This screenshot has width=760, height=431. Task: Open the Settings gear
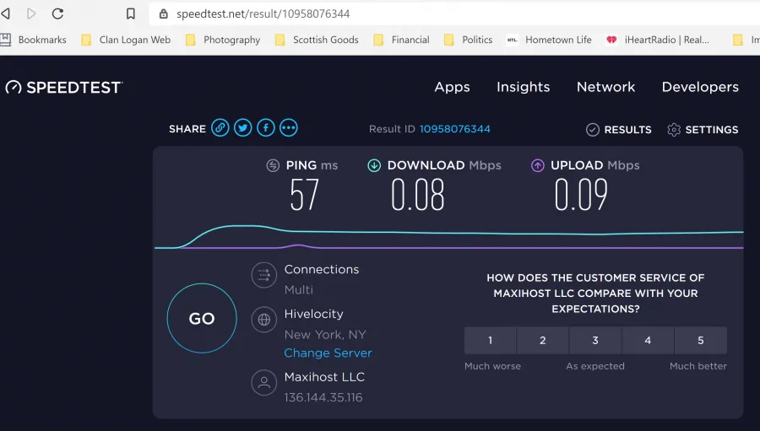click(x=703, y=130)
